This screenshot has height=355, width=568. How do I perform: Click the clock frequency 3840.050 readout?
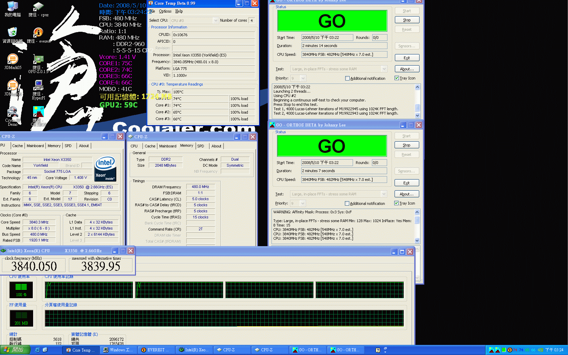coord(34,266)
